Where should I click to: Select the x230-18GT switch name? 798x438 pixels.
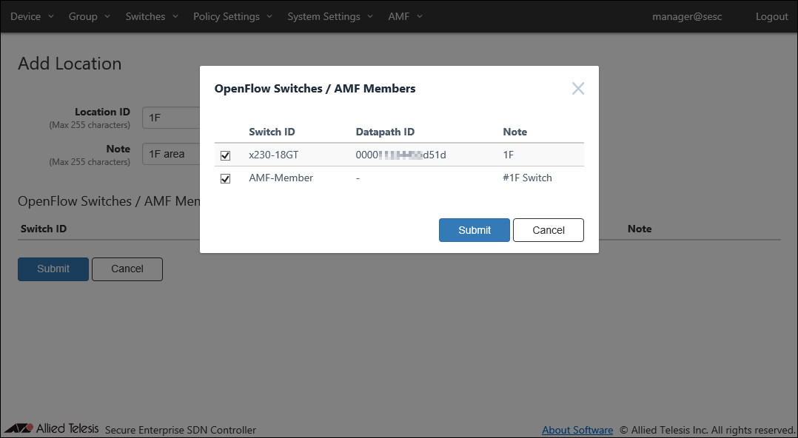(x=274, y=155)
